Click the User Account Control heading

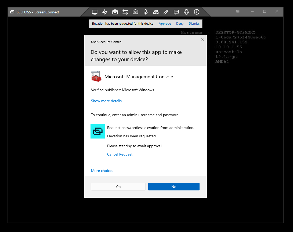point(107,42)
